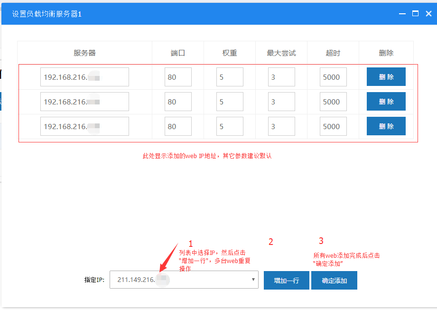Edit first row server IP field
The height and width of the screenshot is (310, 437).
[84, 77]
